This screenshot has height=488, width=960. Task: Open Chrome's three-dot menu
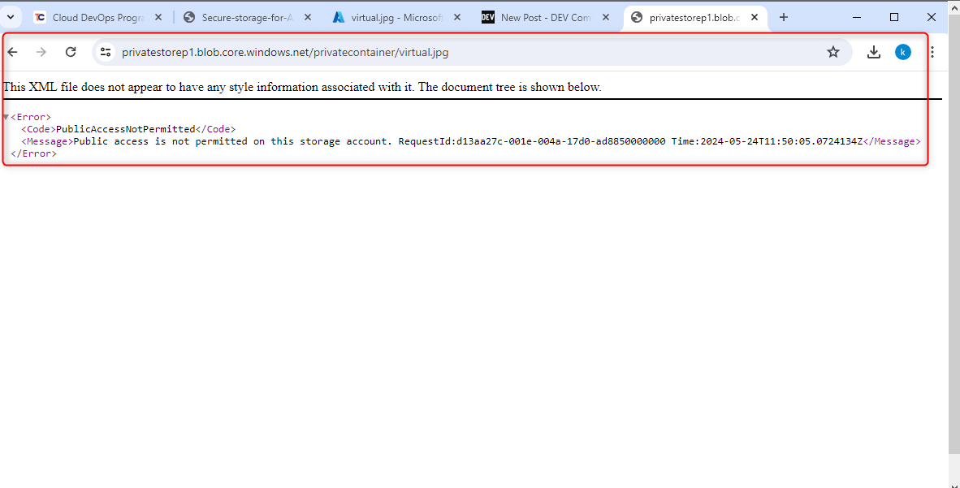932,52
